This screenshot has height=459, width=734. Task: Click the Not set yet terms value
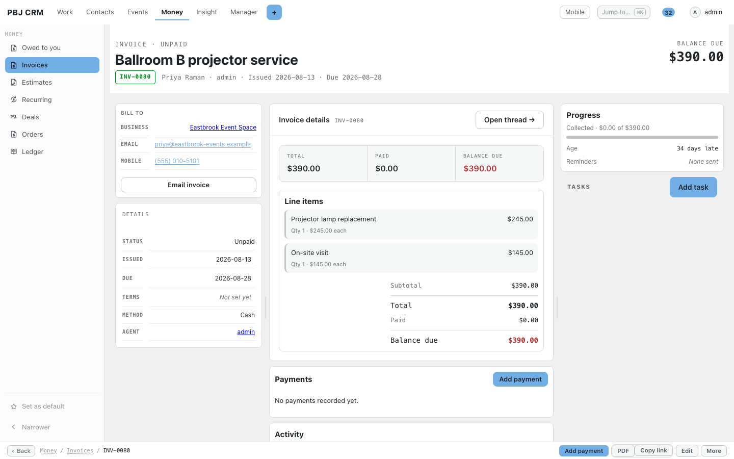(235, 297)
